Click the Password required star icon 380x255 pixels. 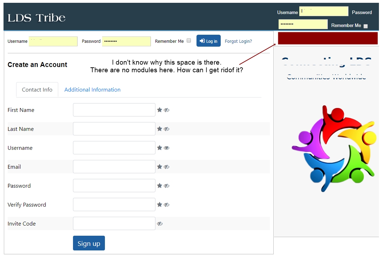pyautogui.click(x=159, y=186)
